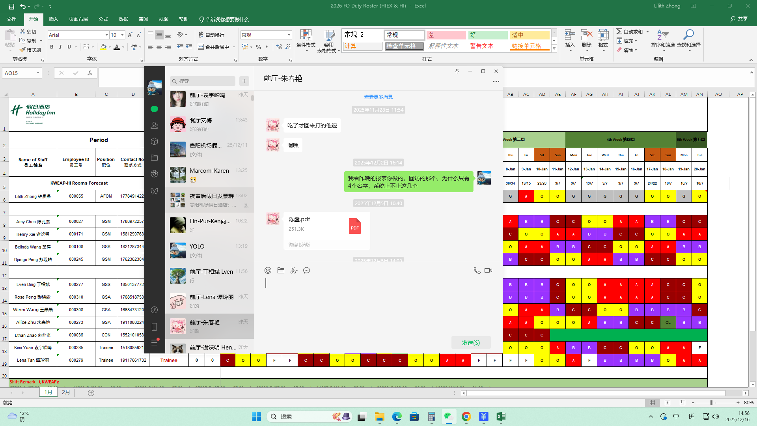Toggle italic formatting in Excel ribbon
This screenshot has height=426, width=757.
pyautogui.click(x=60, y=47)
